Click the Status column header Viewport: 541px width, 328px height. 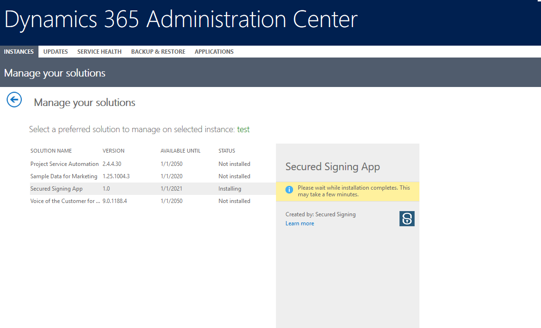click(227, 151)
